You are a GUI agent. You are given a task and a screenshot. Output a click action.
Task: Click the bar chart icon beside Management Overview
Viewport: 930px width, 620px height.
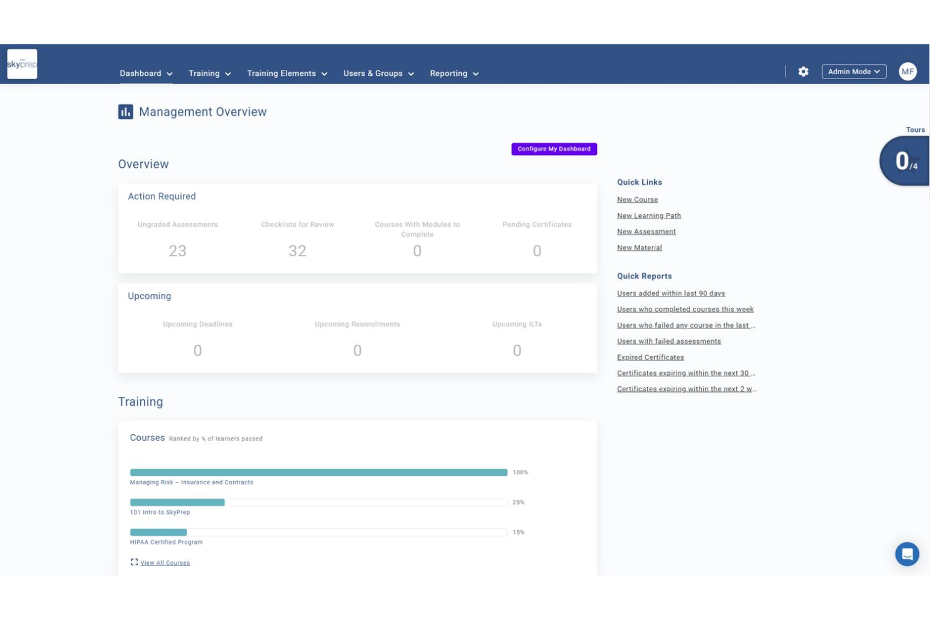coord(126,111)
